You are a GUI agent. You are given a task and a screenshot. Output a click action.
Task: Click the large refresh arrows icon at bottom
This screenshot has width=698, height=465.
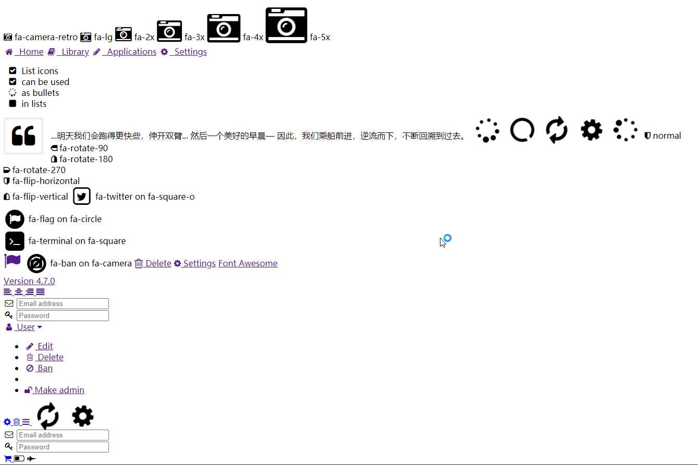pos(48,415)
